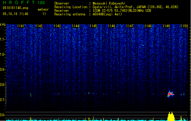Viewport: 191px width, 121px height.
Task: Select the filename 0510181140.png
Action: (x=15, y=8)
